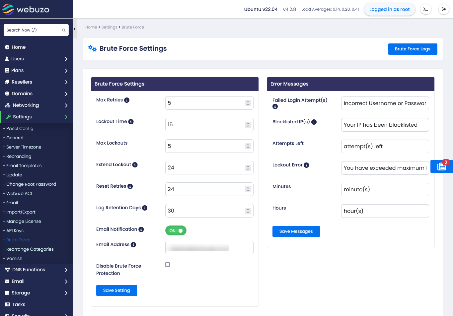Open the floating news notifications widget
The width and height of the screenshot is (453, 316).
coord(442,166)
